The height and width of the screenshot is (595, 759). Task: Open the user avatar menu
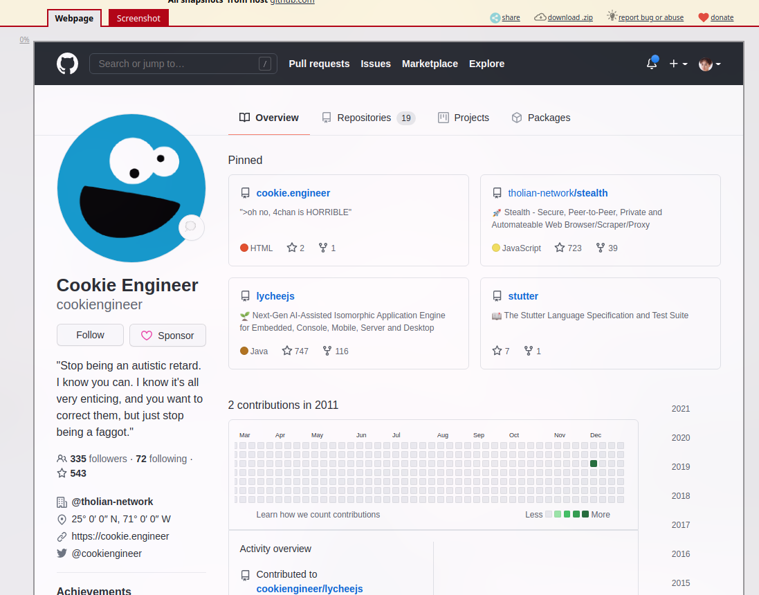[x=710, y=64]
